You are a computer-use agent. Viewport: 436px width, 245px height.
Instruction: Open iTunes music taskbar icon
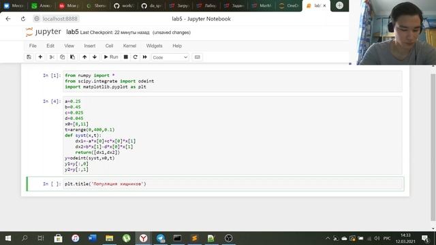(76, 238)
